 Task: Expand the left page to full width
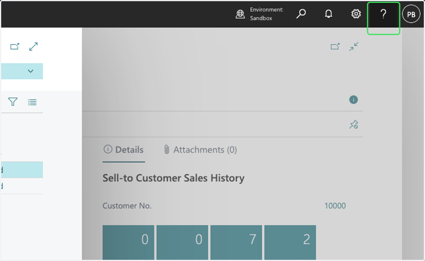[34, 46]
